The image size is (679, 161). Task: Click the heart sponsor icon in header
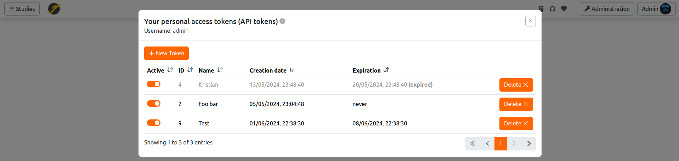[x=564, y=9]
